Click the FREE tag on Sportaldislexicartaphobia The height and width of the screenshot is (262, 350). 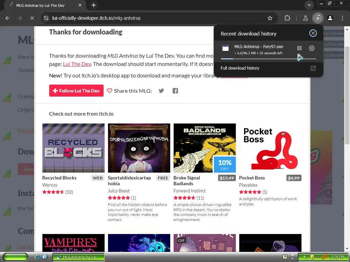[163, 178]
